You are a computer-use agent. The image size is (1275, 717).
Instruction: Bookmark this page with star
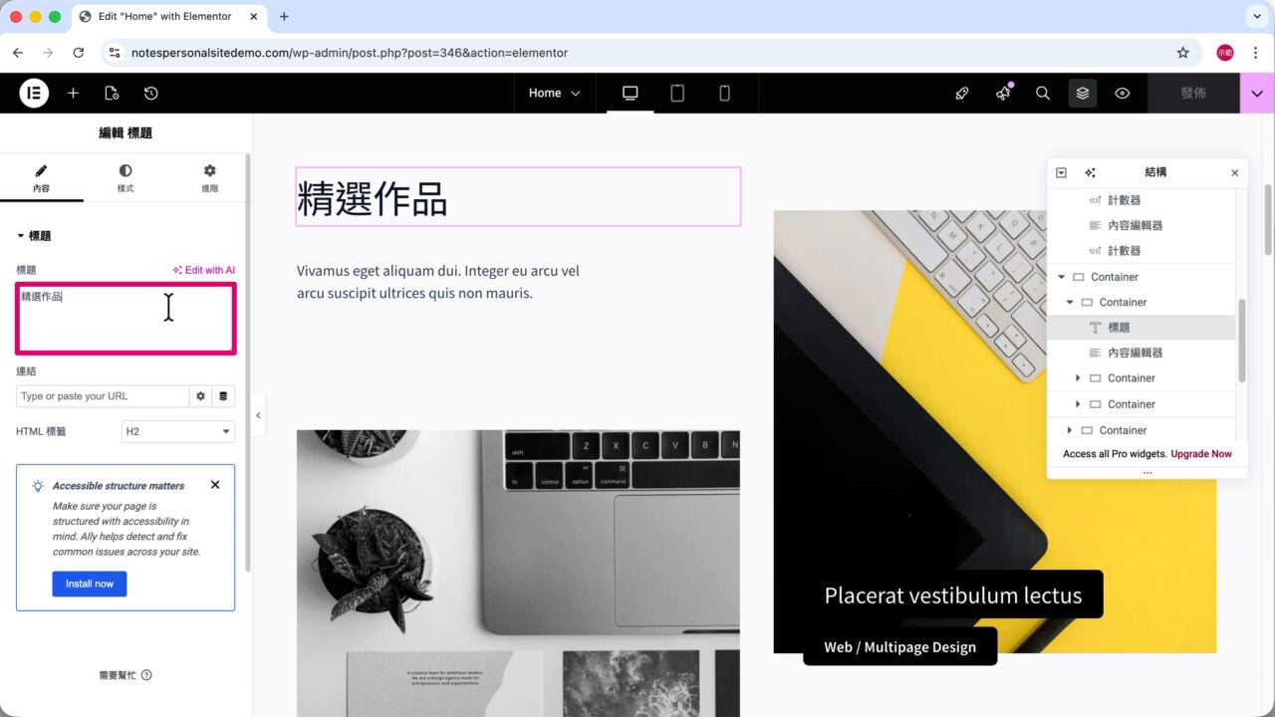pyautogui.click(x=1182, y=53)
